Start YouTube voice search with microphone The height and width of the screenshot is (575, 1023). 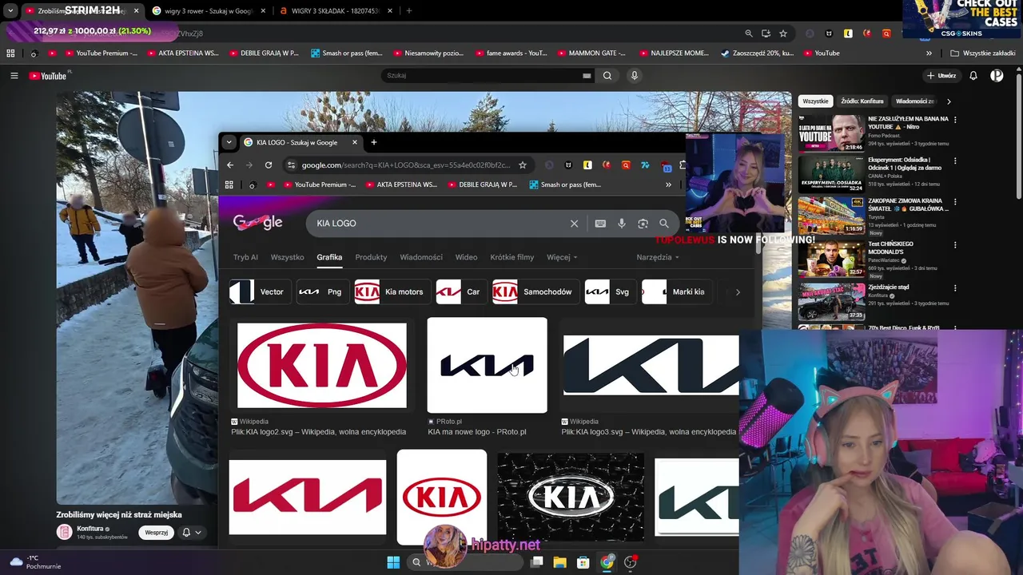click(635, 76)
